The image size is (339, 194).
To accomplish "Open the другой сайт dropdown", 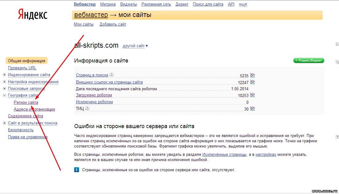I will tap(135, 46).
